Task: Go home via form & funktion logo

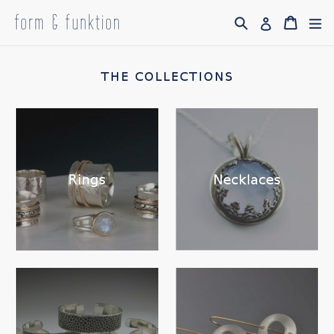Action: coord(67,22)
